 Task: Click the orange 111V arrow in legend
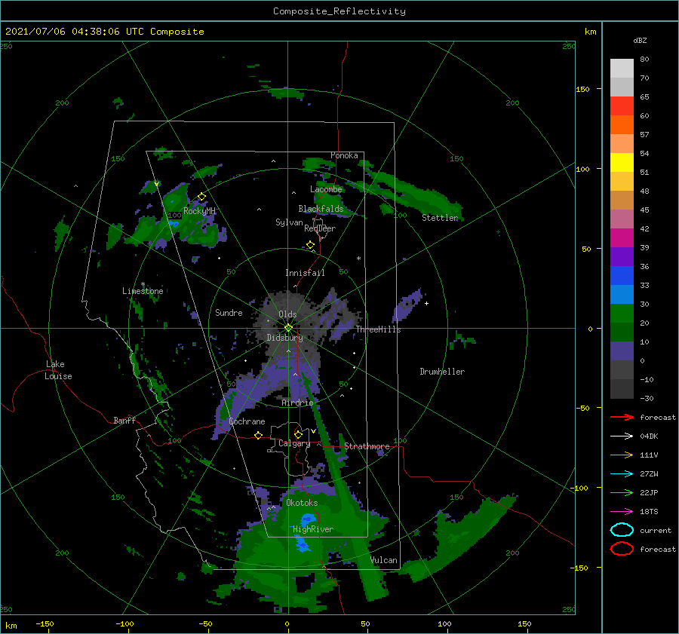[x=622, y=455]
